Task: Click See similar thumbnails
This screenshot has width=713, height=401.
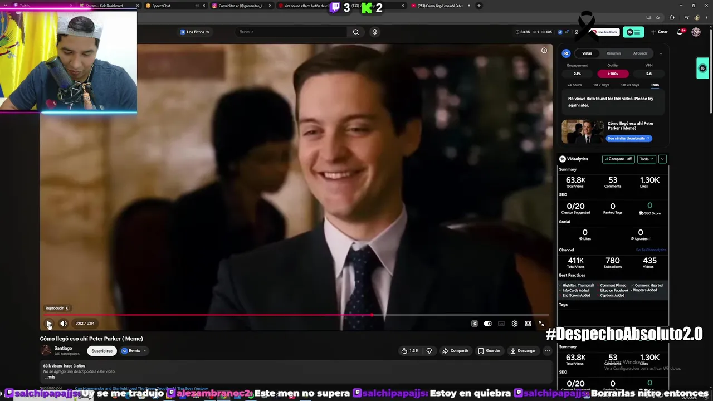Action: coord(628,138)
